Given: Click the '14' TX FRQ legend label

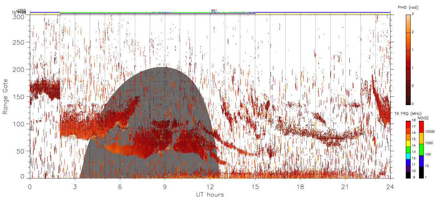Looking at the screenshot, I should (x=414, y=145).
